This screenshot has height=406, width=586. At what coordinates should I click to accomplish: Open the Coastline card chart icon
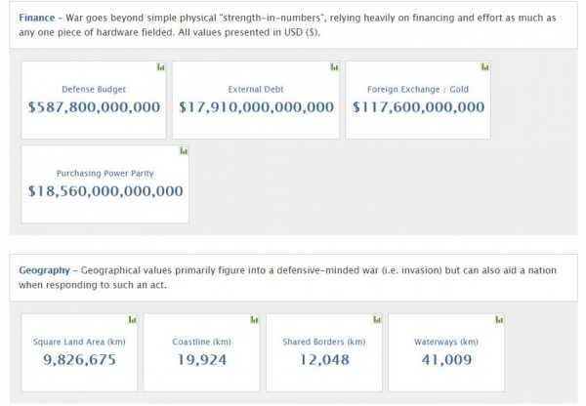point(254,319)
